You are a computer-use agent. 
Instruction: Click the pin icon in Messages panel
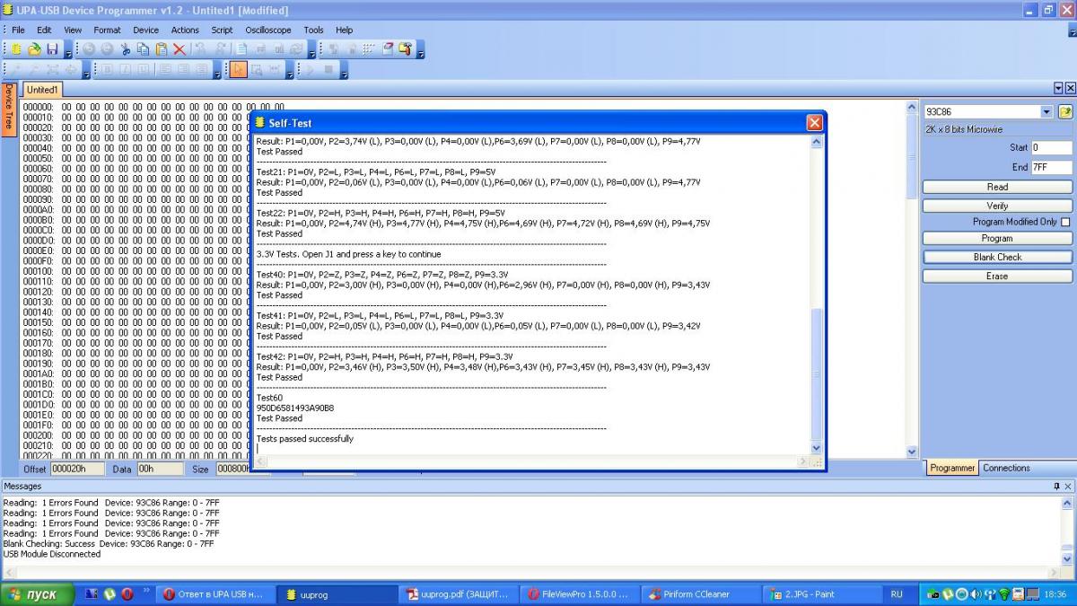[x=1056, y=486]
